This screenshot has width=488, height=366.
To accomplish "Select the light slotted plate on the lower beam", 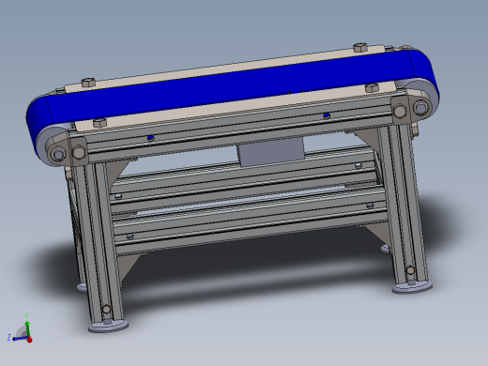I will pos(241,200).
